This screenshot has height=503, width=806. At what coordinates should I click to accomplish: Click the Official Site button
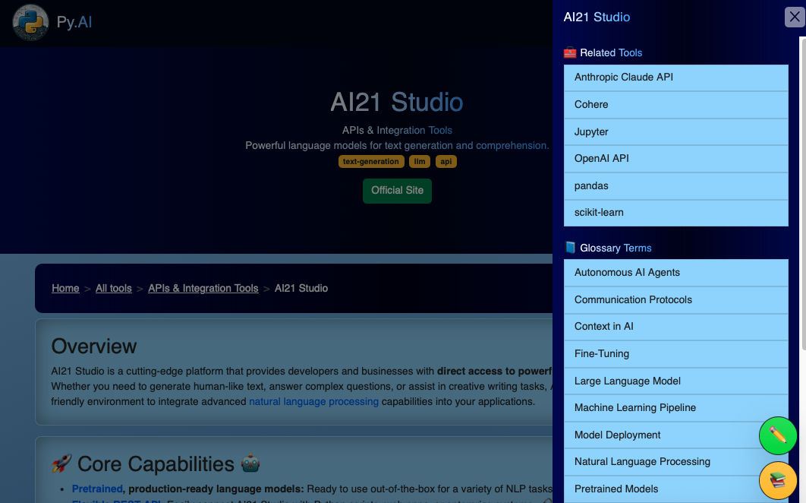pos(397,191)
